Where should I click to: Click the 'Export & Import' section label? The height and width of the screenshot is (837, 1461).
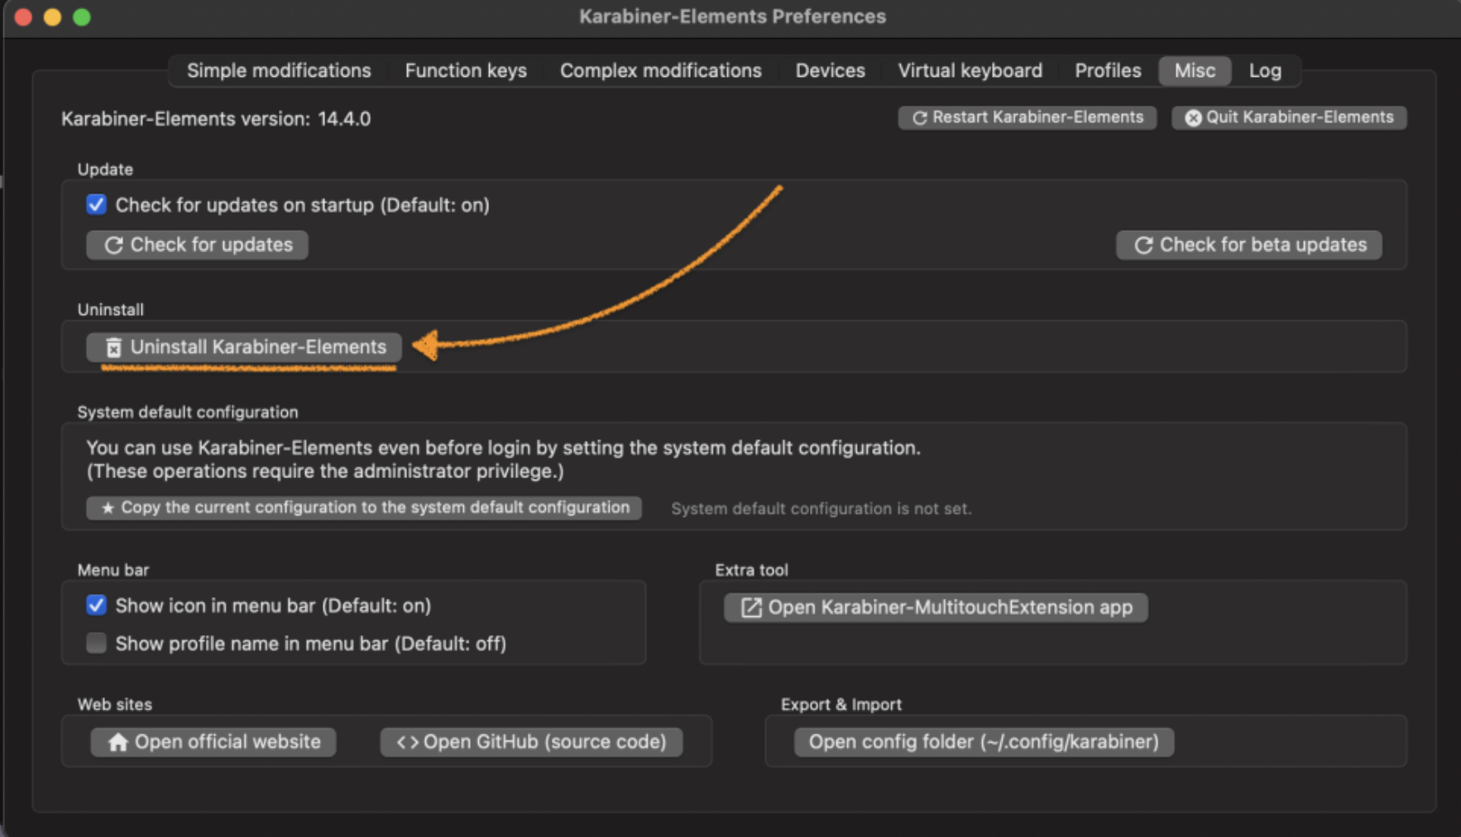pos(841,704)
